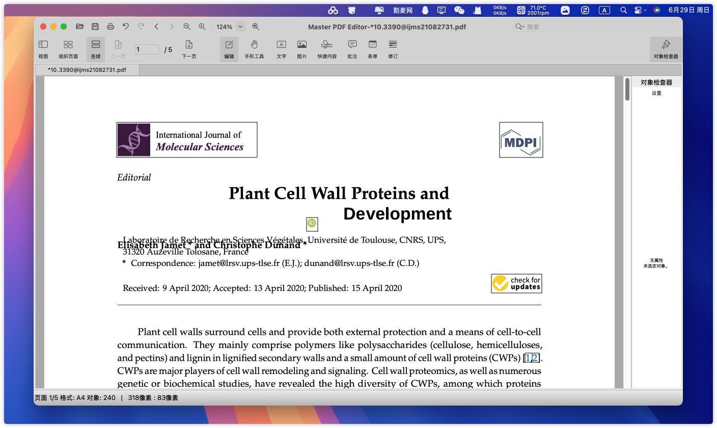Image resolution: width=717 pixels, height=428 pixels.
Task: Open the View (视图) panel options
Action: (x=43, y=48)
